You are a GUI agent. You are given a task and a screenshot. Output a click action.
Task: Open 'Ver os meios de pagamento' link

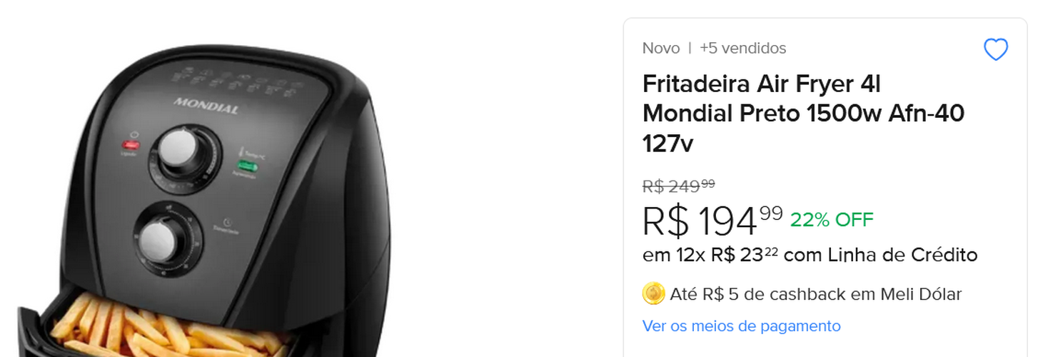click(741, 326)
